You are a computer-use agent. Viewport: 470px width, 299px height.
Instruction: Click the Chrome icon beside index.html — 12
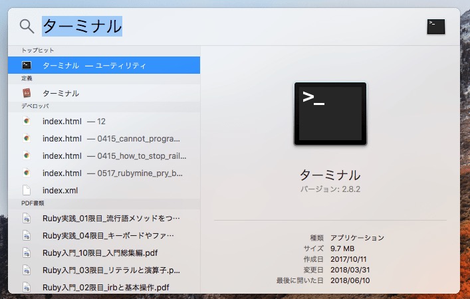pos(27,121)
